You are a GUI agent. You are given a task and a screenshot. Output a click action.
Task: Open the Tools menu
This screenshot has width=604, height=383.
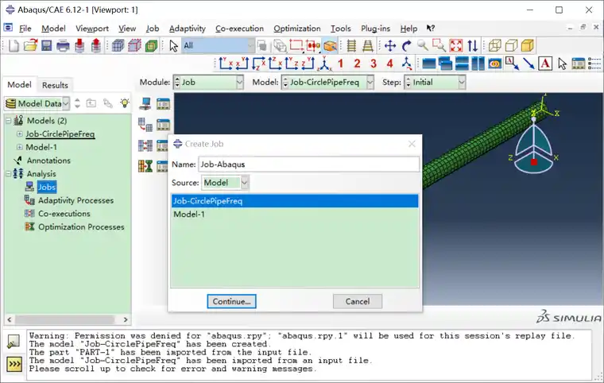pos(340,29)
